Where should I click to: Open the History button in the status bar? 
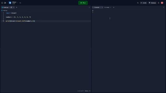click(x=86, y=91)
